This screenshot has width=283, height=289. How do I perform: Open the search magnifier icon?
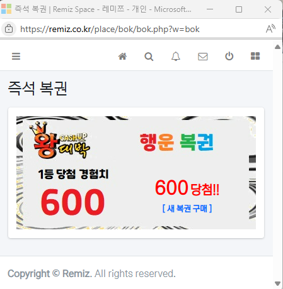149,57
